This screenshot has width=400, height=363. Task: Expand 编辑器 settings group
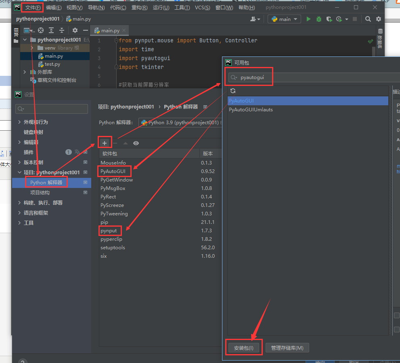pyautogui.click(x=19, y=142)
